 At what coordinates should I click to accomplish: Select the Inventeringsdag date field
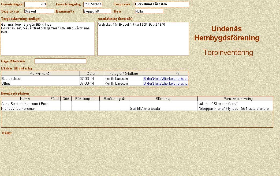[x=93, y=5]
